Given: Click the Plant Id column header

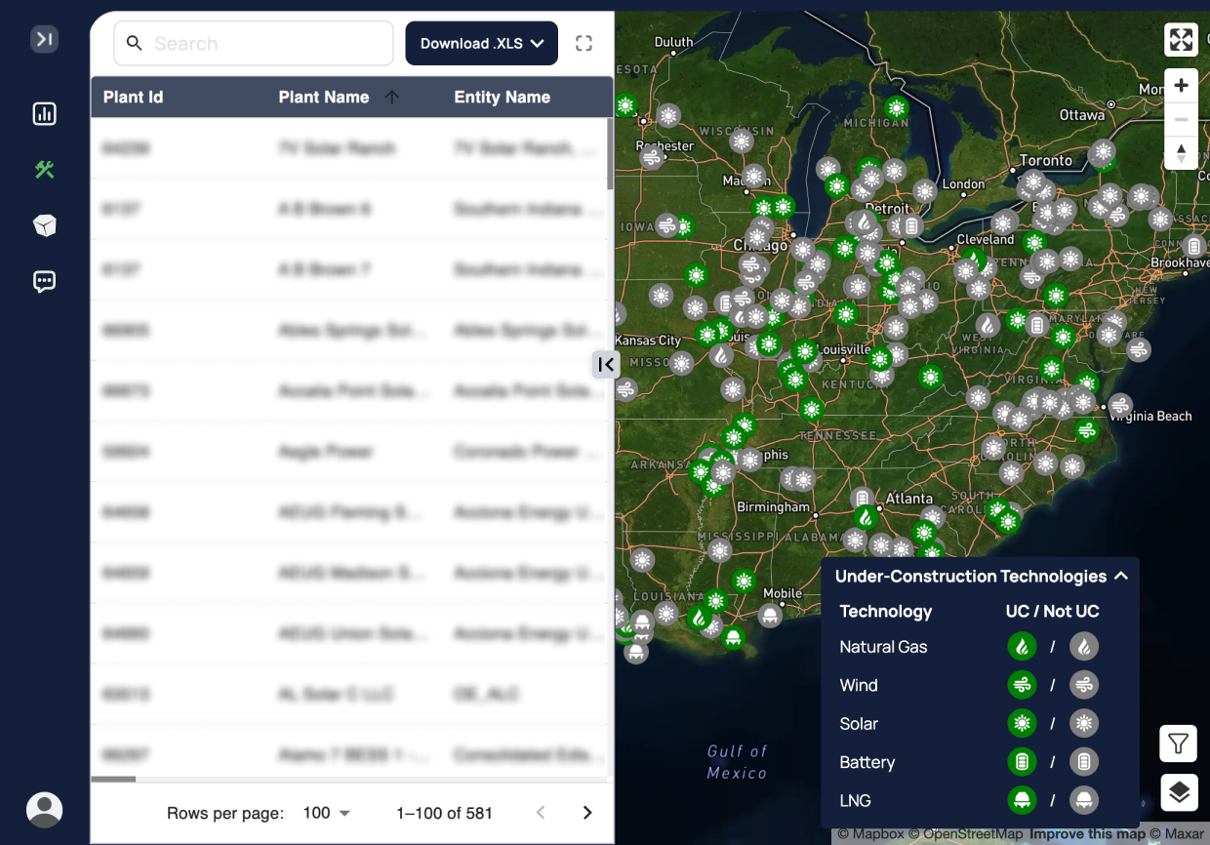Looking at the screenshot, I should point(133,98).
